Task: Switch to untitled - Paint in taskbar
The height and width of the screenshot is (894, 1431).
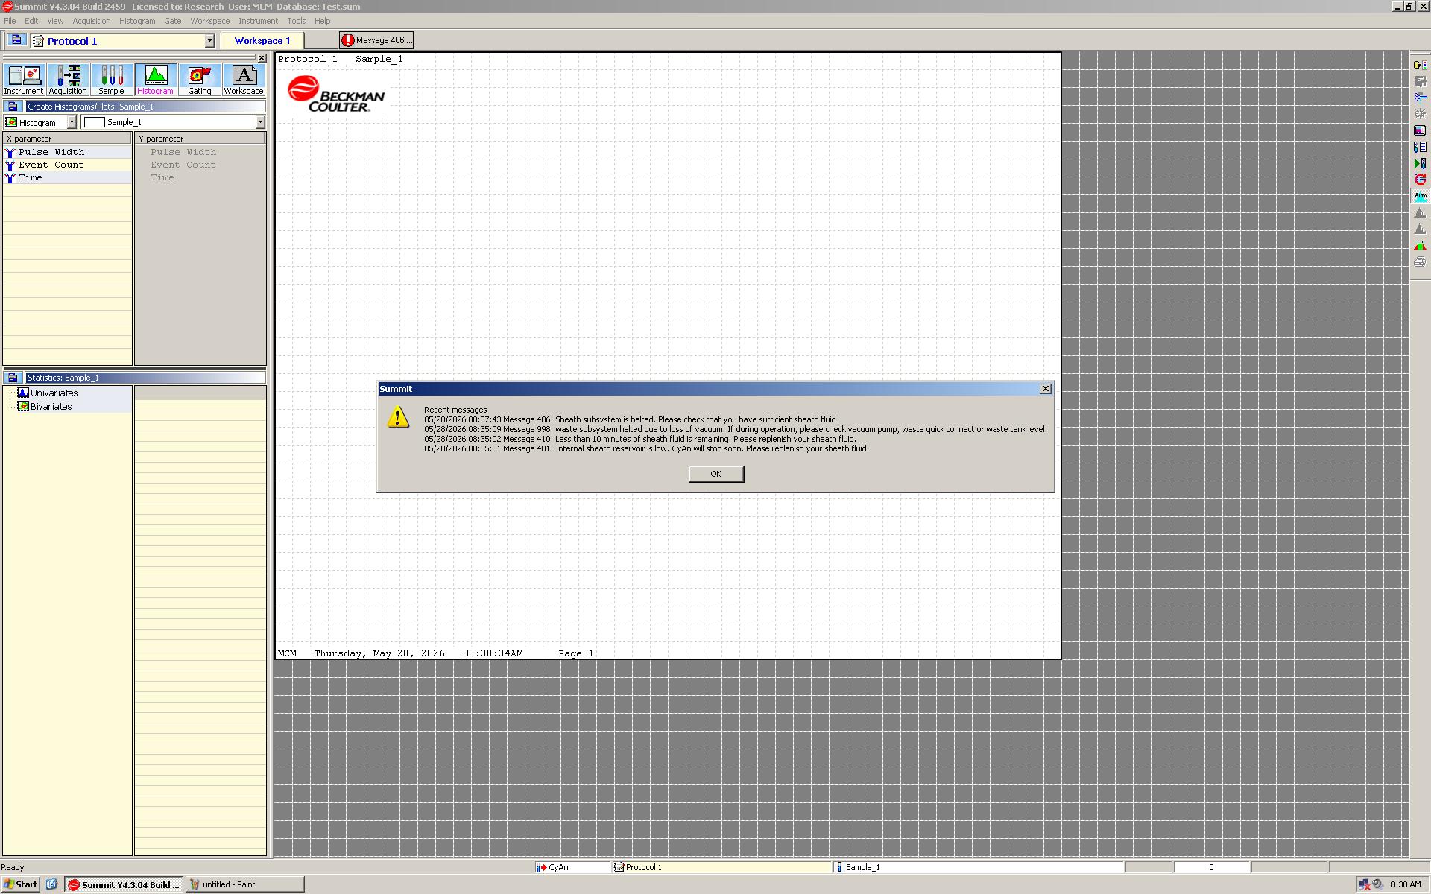Action: coord(245,884)
